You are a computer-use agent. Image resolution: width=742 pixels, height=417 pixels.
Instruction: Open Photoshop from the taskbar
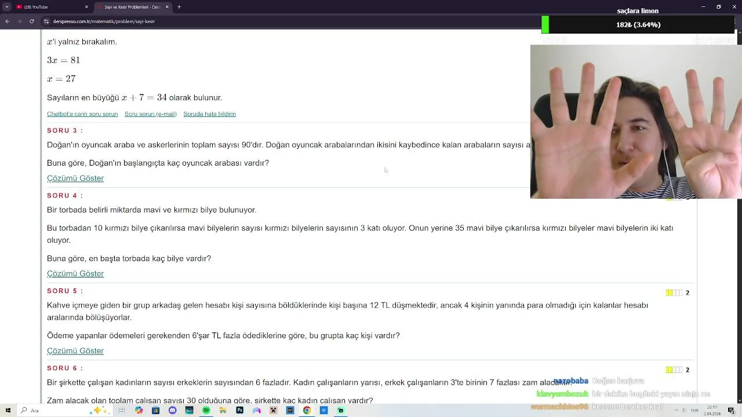pos(239,411)
